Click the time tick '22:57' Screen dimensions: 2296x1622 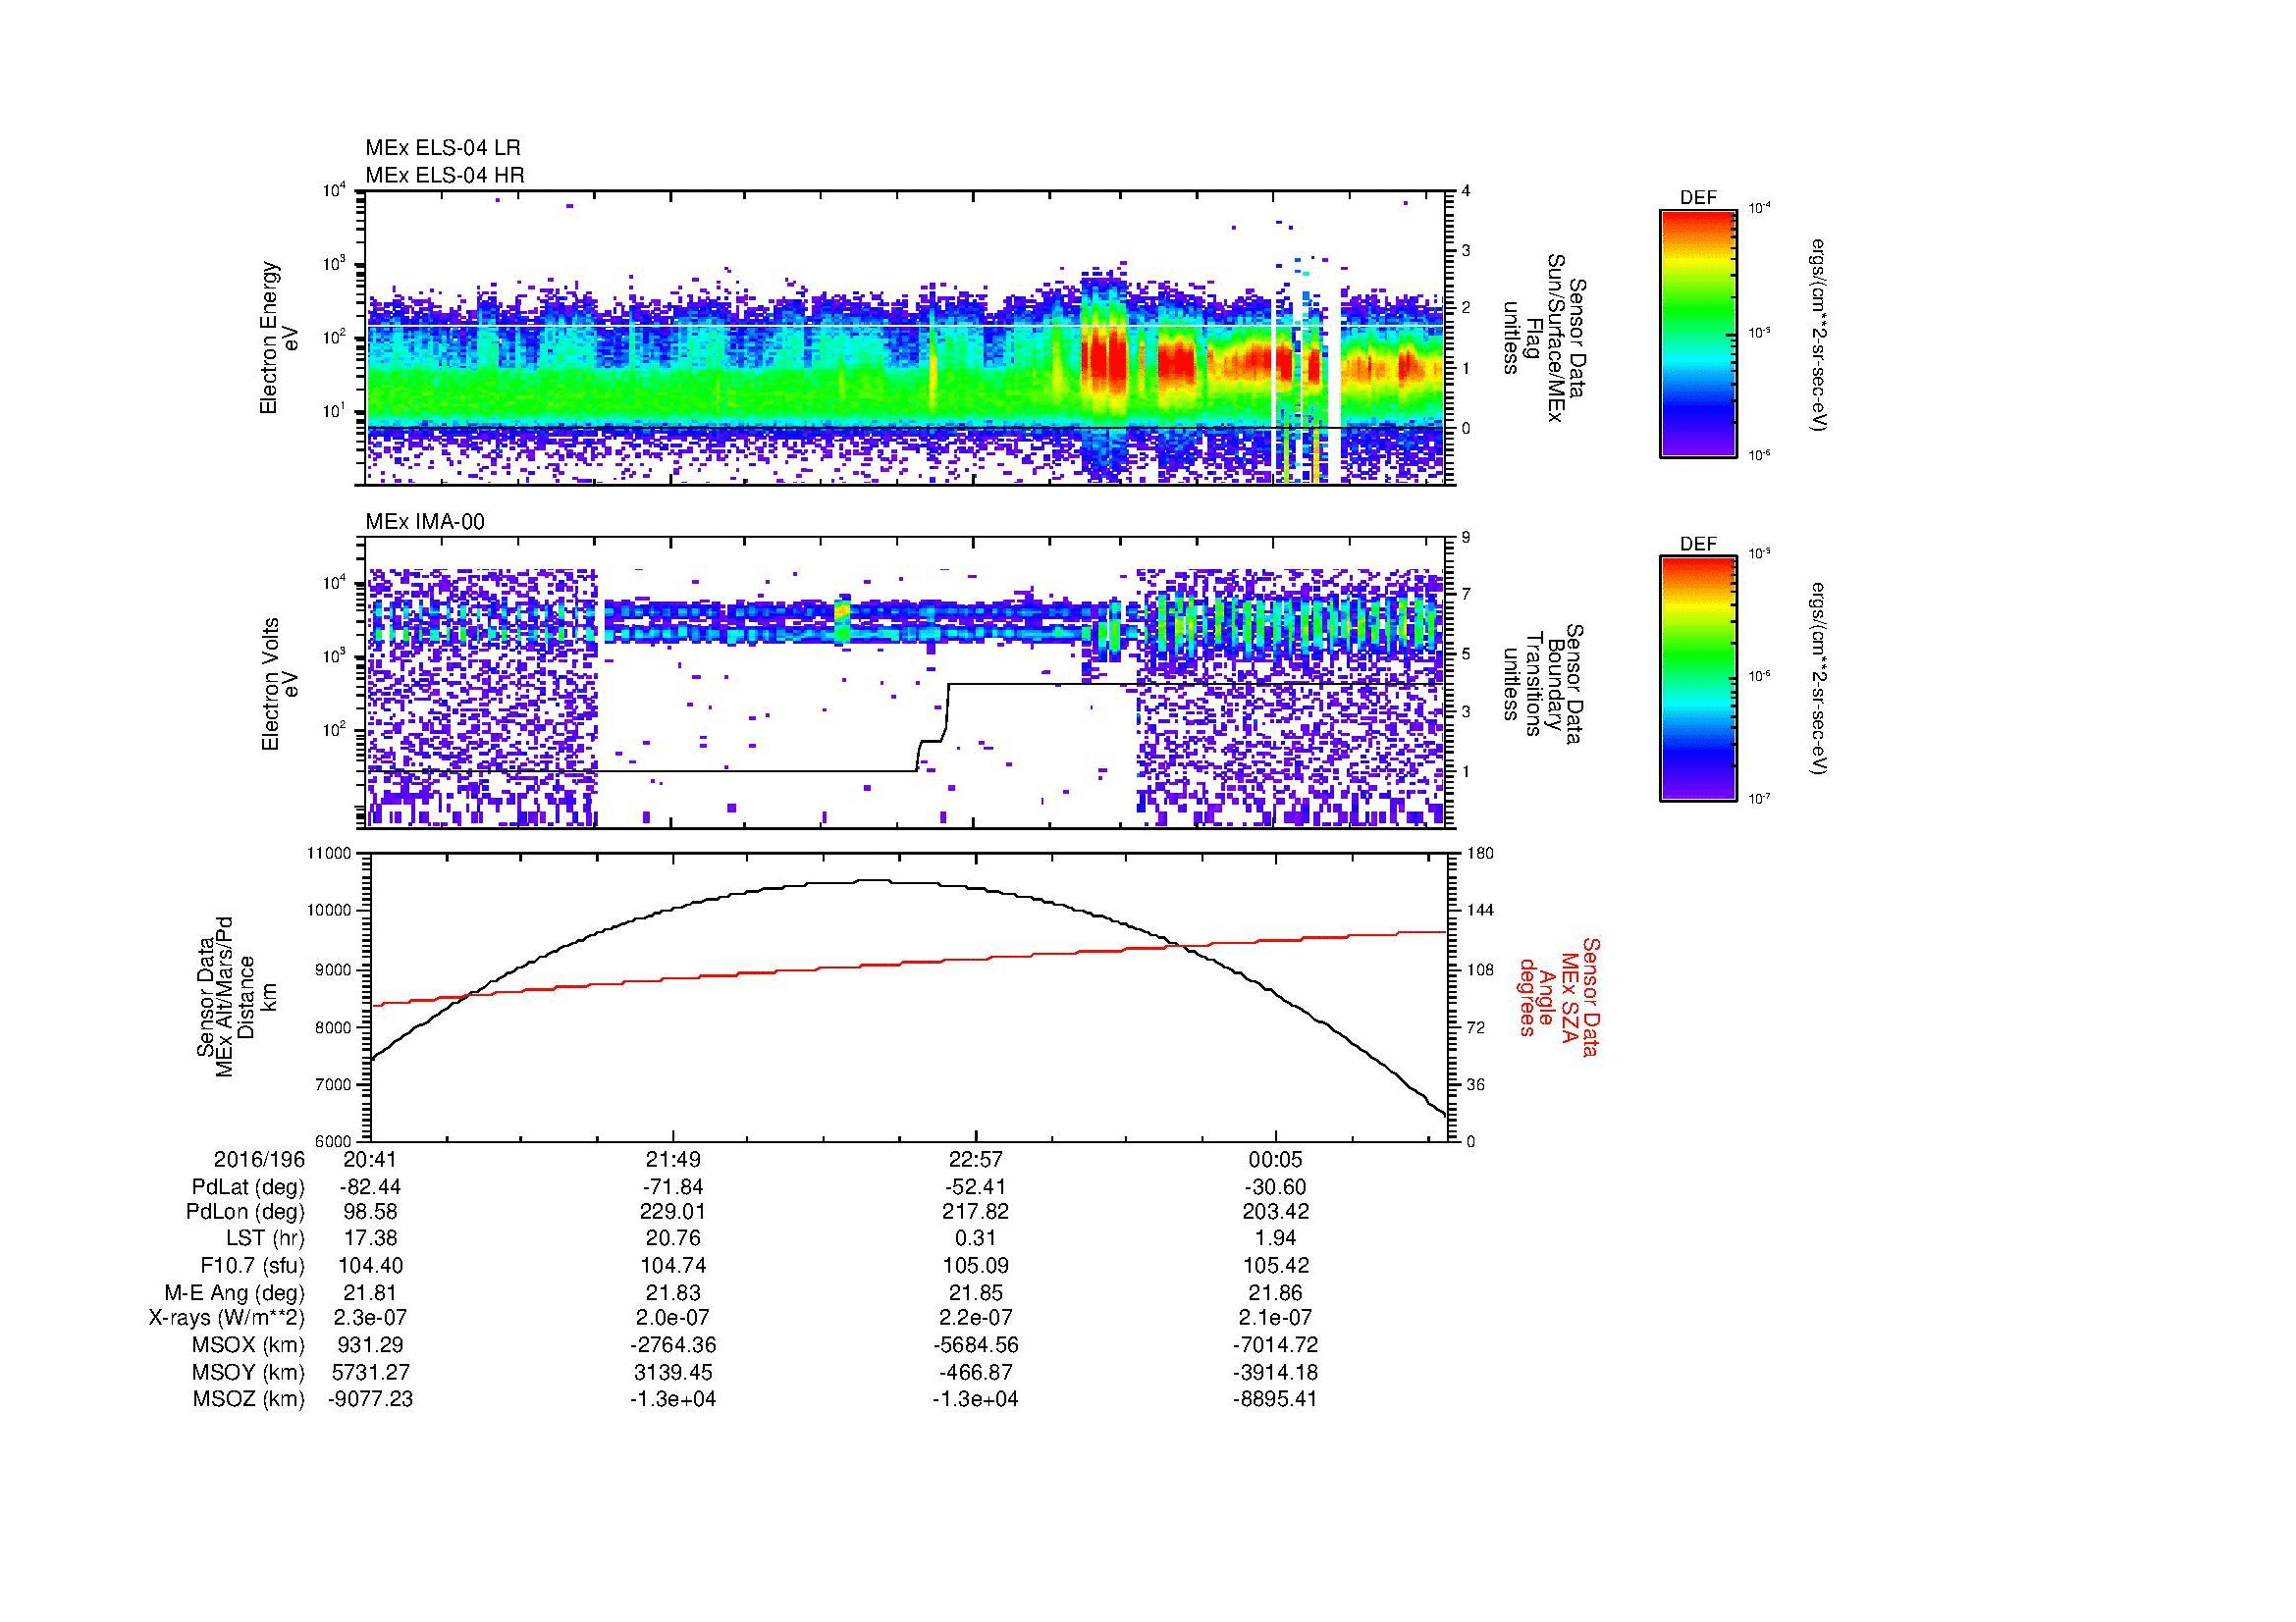click(975, 1160)
